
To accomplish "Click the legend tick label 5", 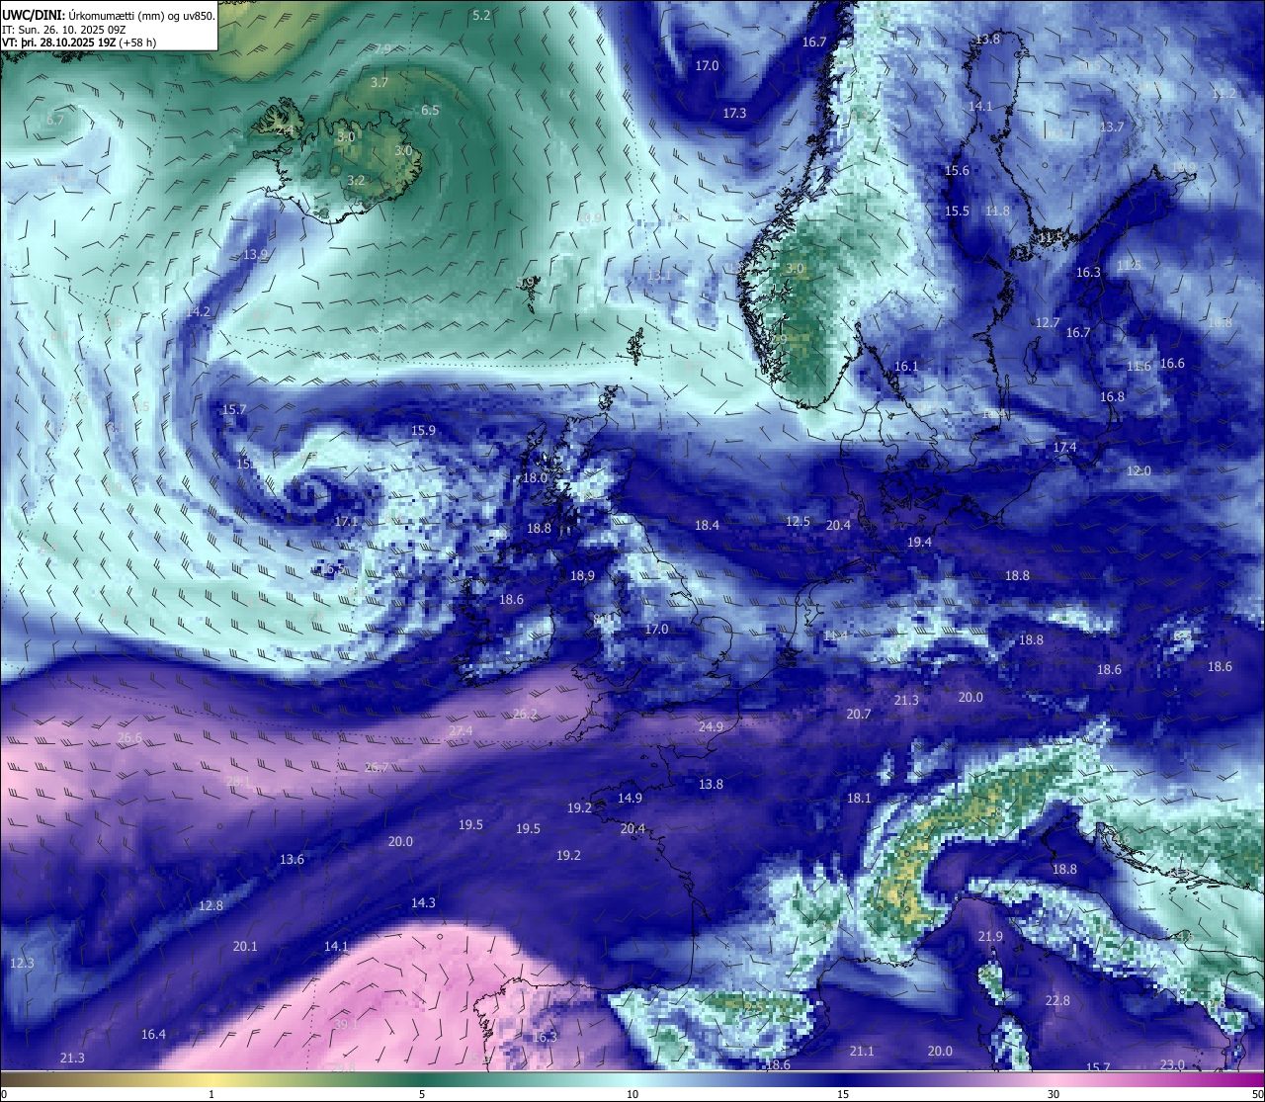I will tap(422, 1094).
